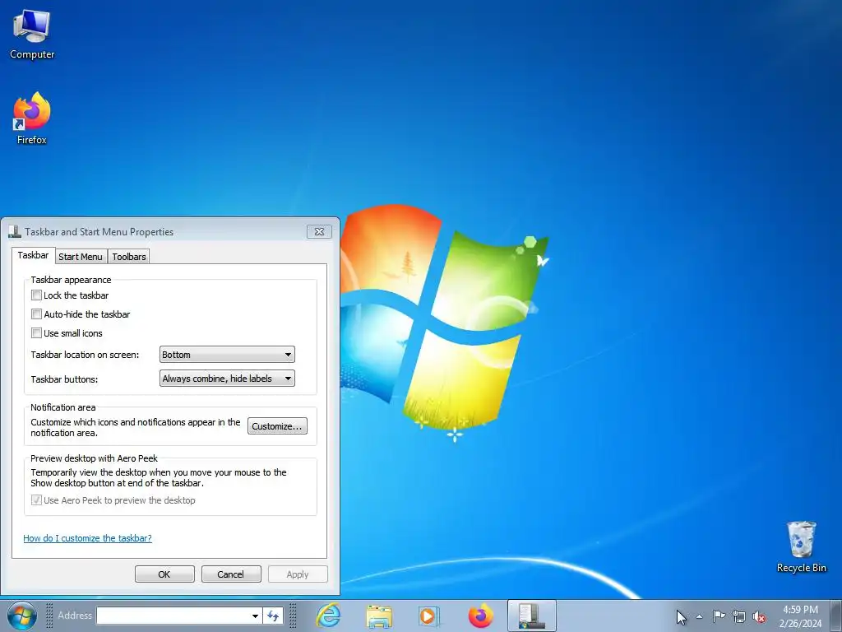The height and width of the screenshot is (632, 842).
Task: Open network status tray icon
Action: 739,616
